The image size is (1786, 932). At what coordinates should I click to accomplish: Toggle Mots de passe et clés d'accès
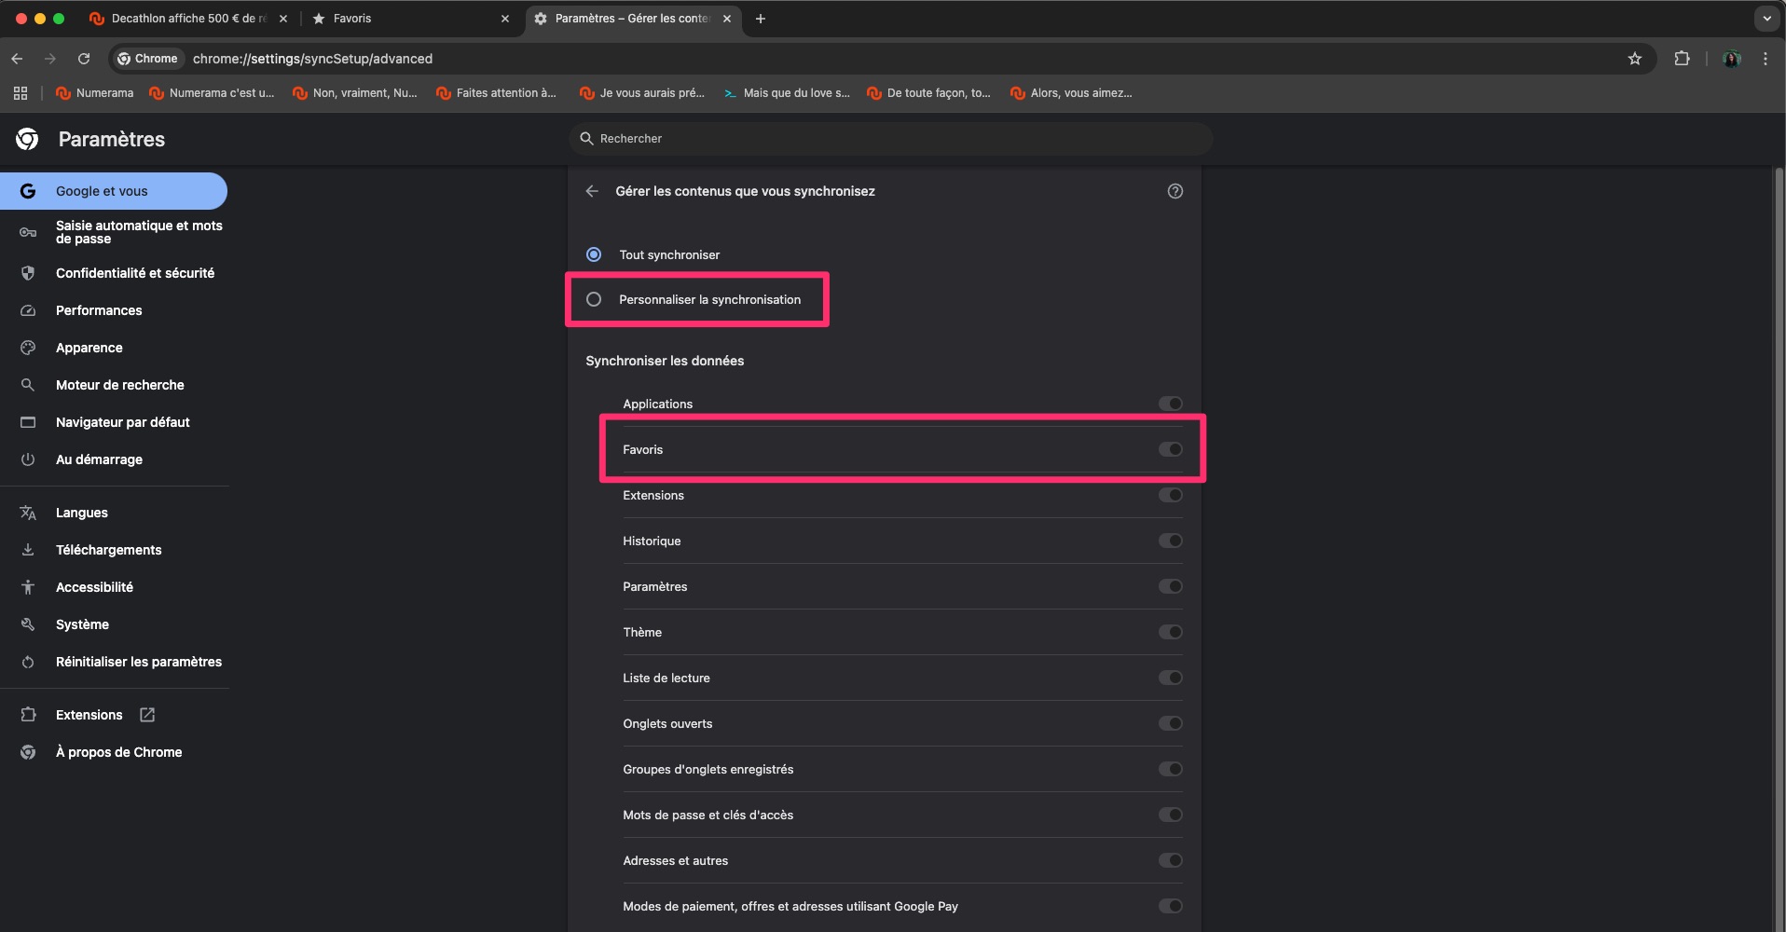1171,815
